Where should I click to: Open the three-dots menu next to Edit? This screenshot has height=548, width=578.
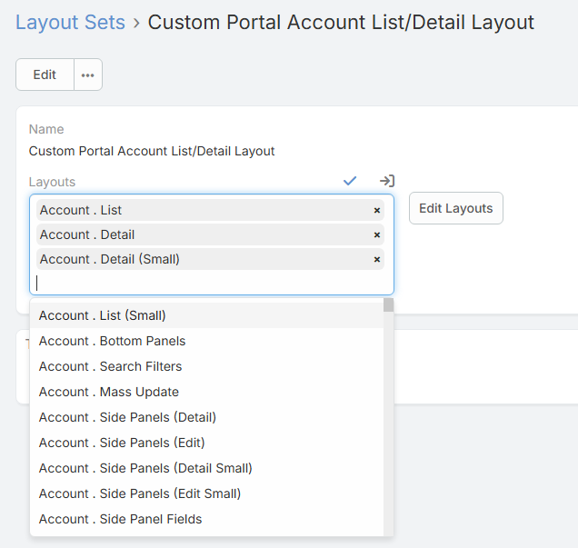pos(88,75)
